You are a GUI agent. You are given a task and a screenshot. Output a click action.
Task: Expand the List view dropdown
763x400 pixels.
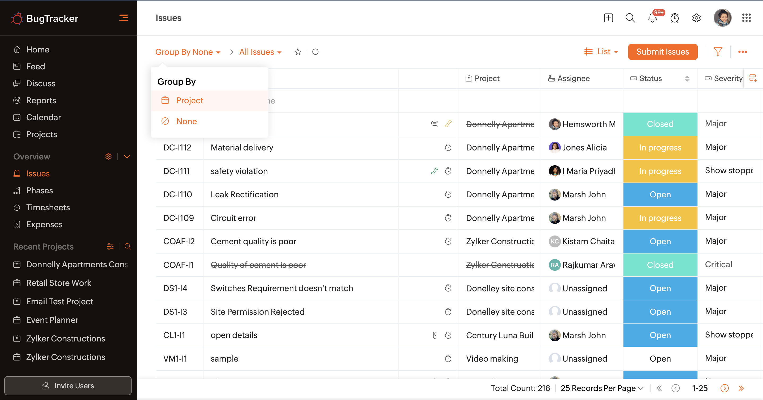coord(601,52)
